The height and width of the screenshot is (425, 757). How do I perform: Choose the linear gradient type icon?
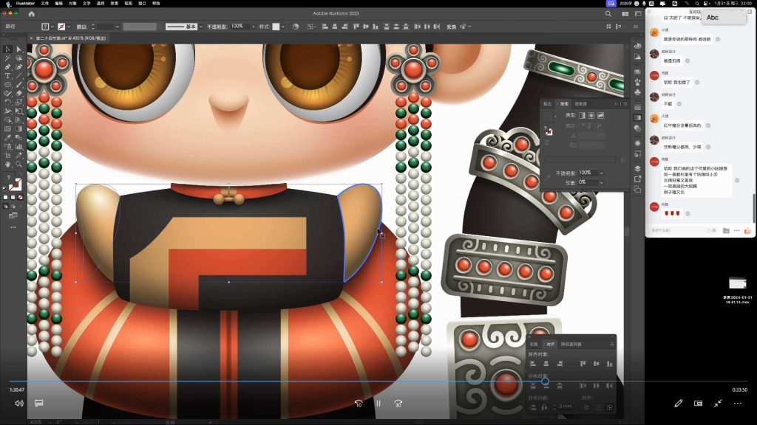click(581, 116)
